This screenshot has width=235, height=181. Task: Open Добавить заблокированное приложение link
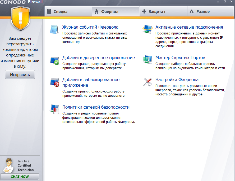click(x=91, y=82)
